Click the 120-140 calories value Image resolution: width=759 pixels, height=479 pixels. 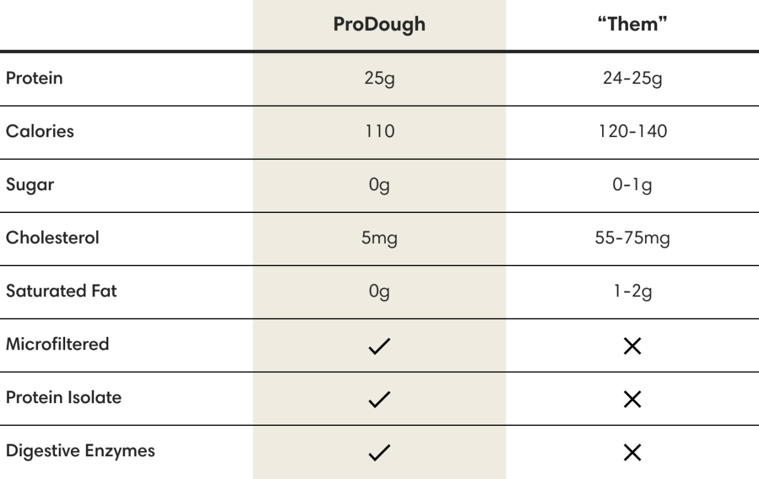point(632,131)
